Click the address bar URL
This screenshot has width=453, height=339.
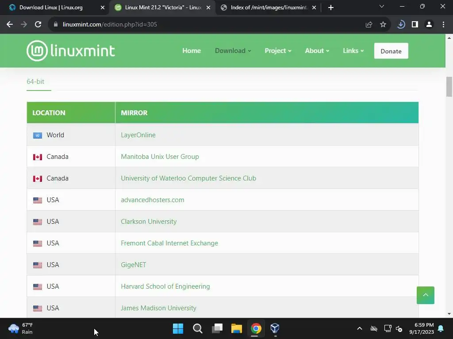tap(110, 25)
